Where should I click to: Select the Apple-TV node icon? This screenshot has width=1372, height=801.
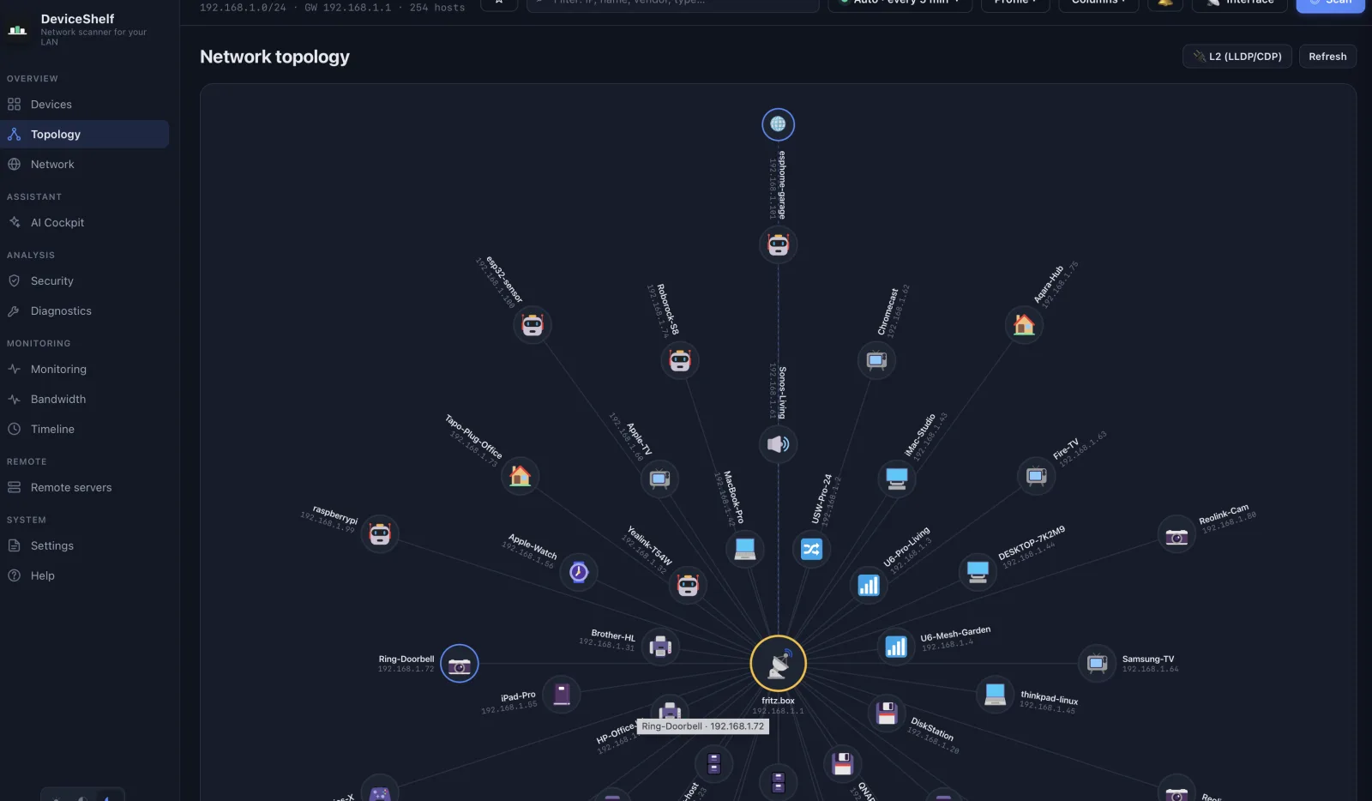click(x=659, y=479)
